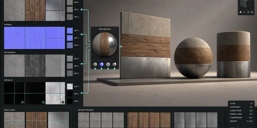Click the NORMAL section heading

pos(8,25)
